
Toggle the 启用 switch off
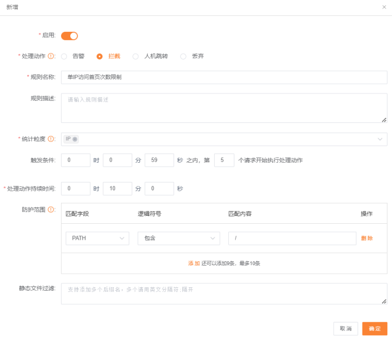[x=70, y=36]
